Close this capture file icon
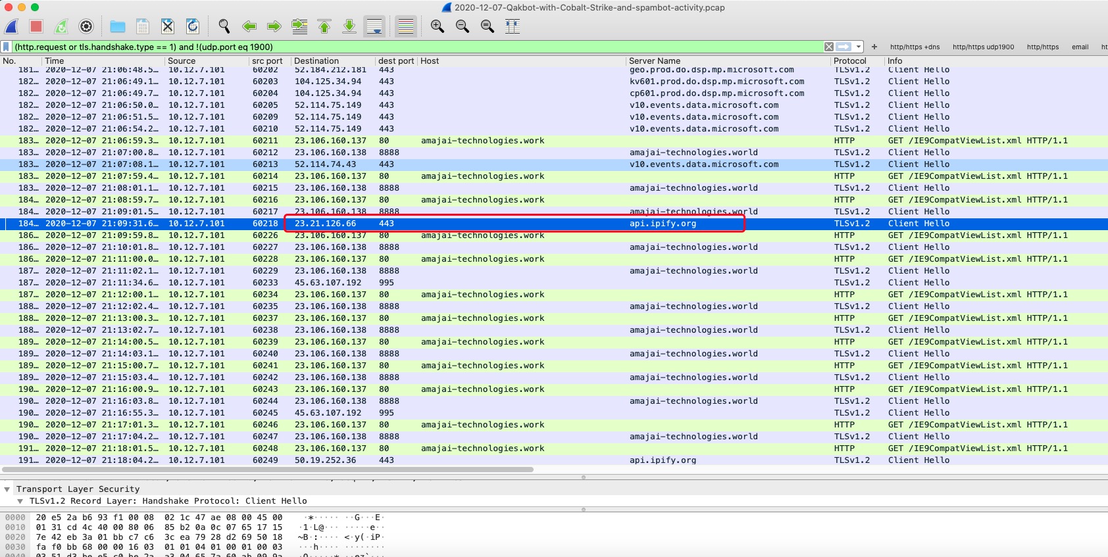The height and width of the screenshot is (557, 1108). [x=168, y=26]
